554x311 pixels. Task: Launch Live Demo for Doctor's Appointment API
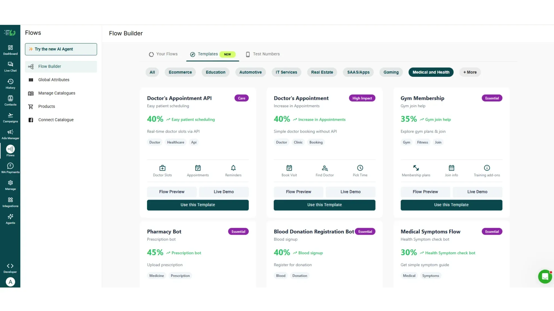coord(224,192)
